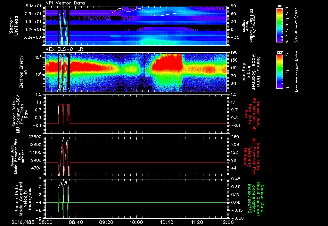Click the "4700" scanner position tick value

click(36, 168)
